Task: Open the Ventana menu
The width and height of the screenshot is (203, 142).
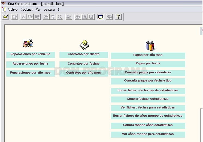Action: tap(49, 10)
